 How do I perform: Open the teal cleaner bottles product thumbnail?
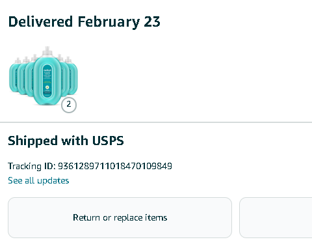44,76
